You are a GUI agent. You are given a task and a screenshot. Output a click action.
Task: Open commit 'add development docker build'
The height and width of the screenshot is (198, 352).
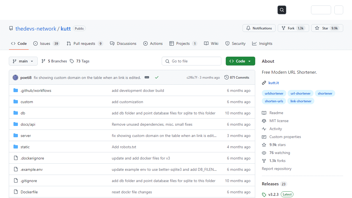pos(138,90)
